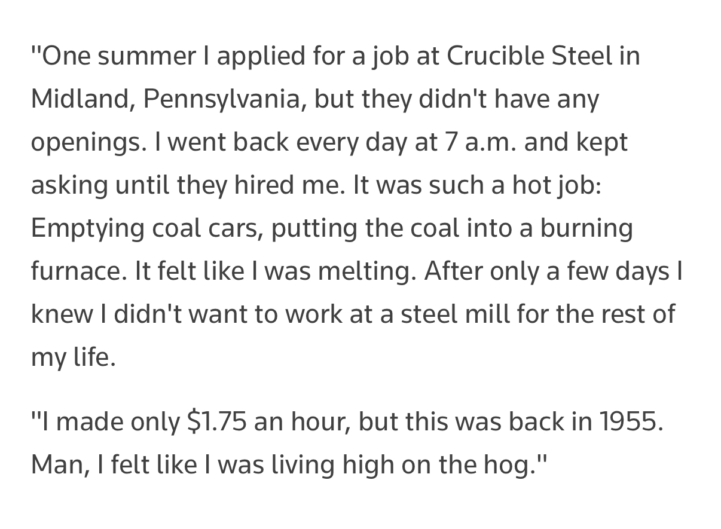Image resolution: width=721 pixels, height=529 pixels.
Task: Click the word "burning"
Action: (x=586, y=228)
